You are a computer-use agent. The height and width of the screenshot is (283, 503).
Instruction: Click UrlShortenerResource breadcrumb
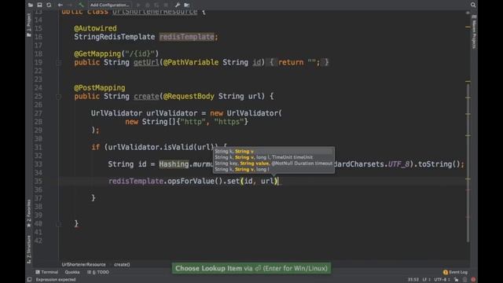(83, 265)
